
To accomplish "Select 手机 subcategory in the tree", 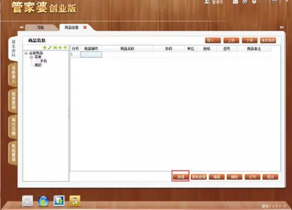I will coord(44,61).
